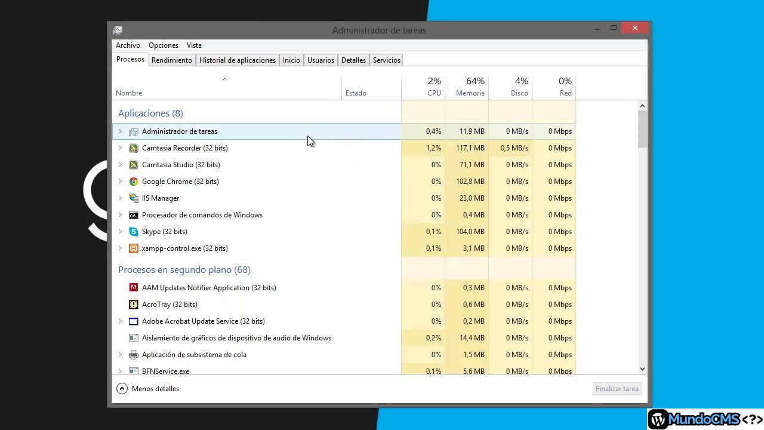Click the Skype application icon
The width and height of the screenshot is (764, 430).
click(x=134, y=232)
